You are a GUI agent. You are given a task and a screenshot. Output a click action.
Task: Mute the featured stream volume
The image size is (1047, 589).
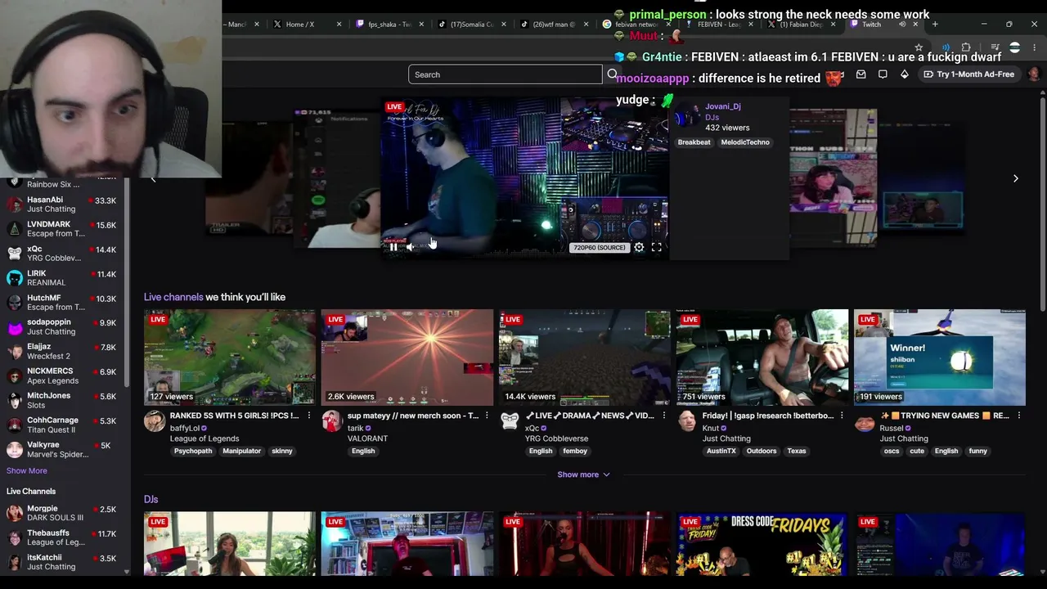(411, 247)
